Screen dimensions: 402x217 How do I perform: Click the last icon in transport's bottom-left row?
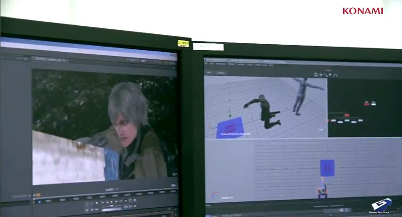[x=97, y=209]
